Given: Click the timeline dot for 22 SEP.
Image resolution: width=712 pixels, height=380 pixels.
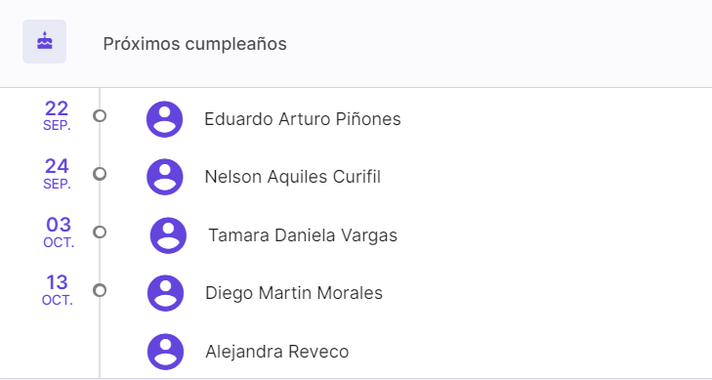Looking at the screenshot, I should 100,116.
